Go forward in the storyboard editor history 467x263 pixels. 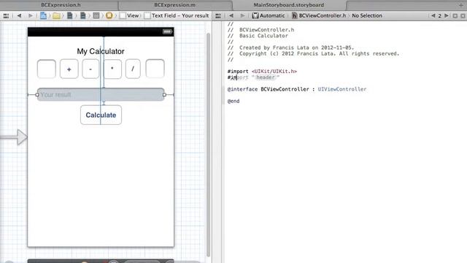click(x=31, y=16)
